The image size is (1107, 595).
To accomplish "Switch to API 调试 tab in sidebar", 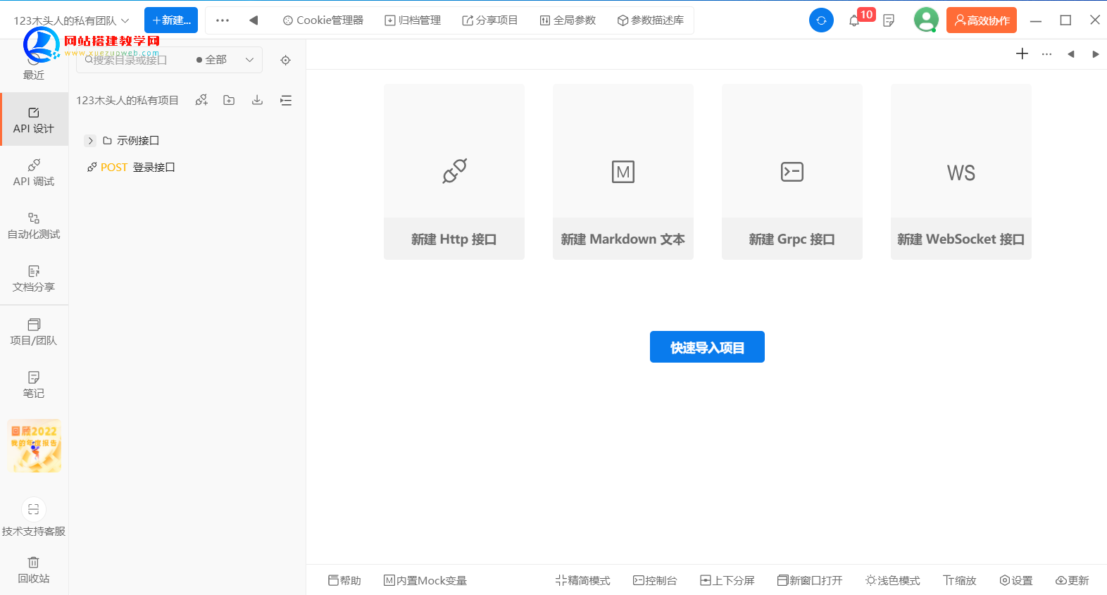I will click(34, 173).
